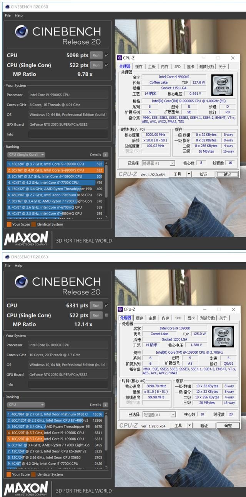Click 验证 in the Coffee Lake CPU-Z window

click(x=203, y=174)
